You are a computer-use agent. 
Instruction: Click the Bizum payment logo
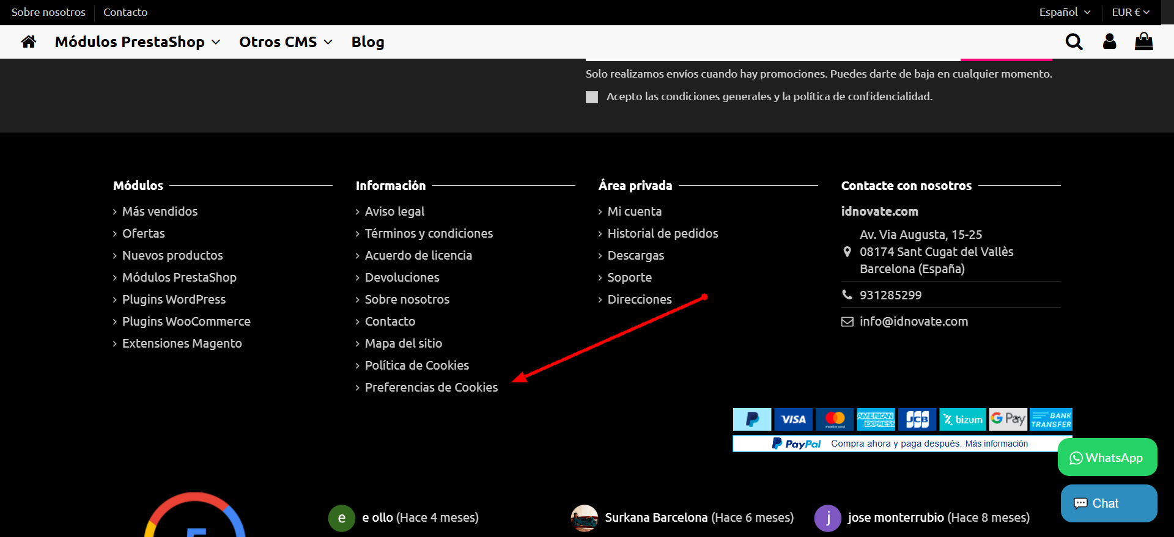(962, 419)
